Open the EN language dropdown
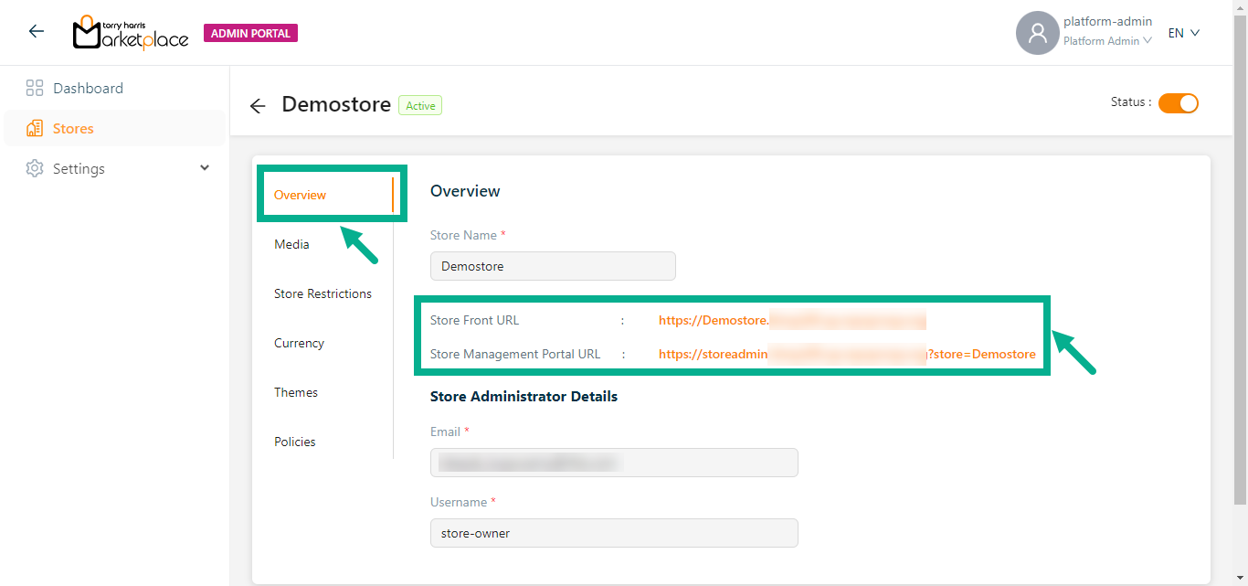Image resolution: width=1248 pixels, height=586 pixels. (x=1183, y=33)
